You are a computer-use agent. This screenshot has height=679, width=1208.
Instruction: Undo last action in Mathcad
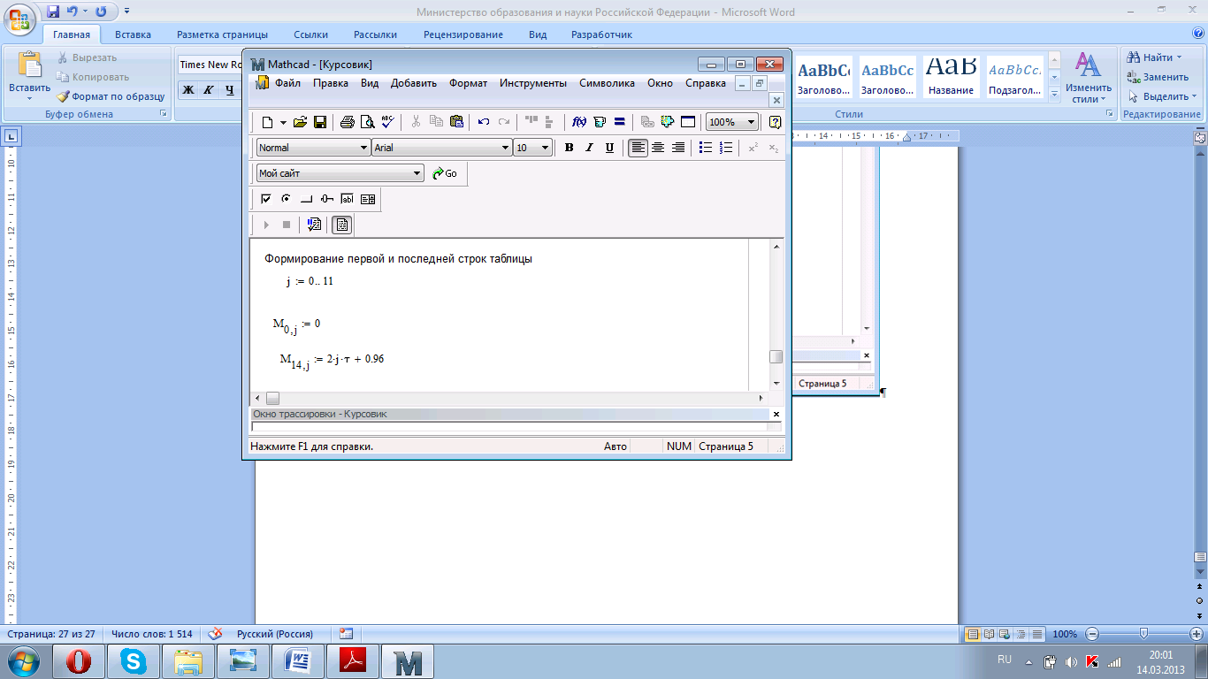pos(484,122)
